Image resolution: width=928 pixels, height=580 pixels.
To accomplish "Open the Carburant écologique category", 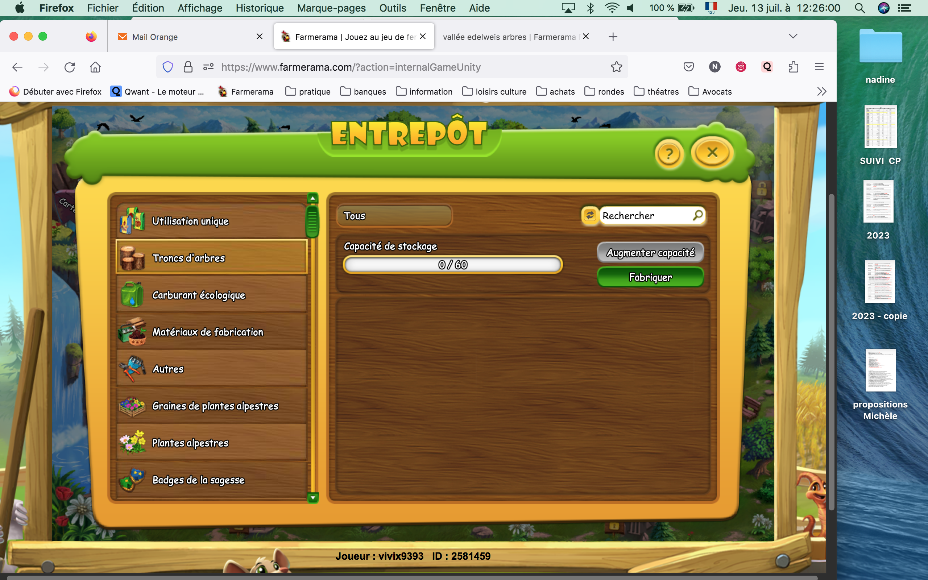I will (x=211, y=295).
